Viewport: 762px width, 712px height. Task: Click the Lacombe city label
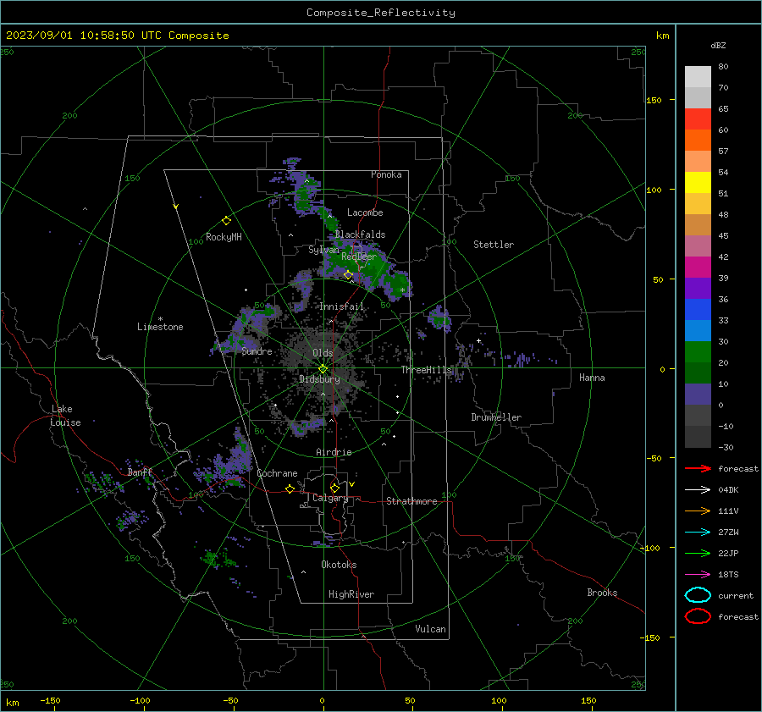coord(365,212)
